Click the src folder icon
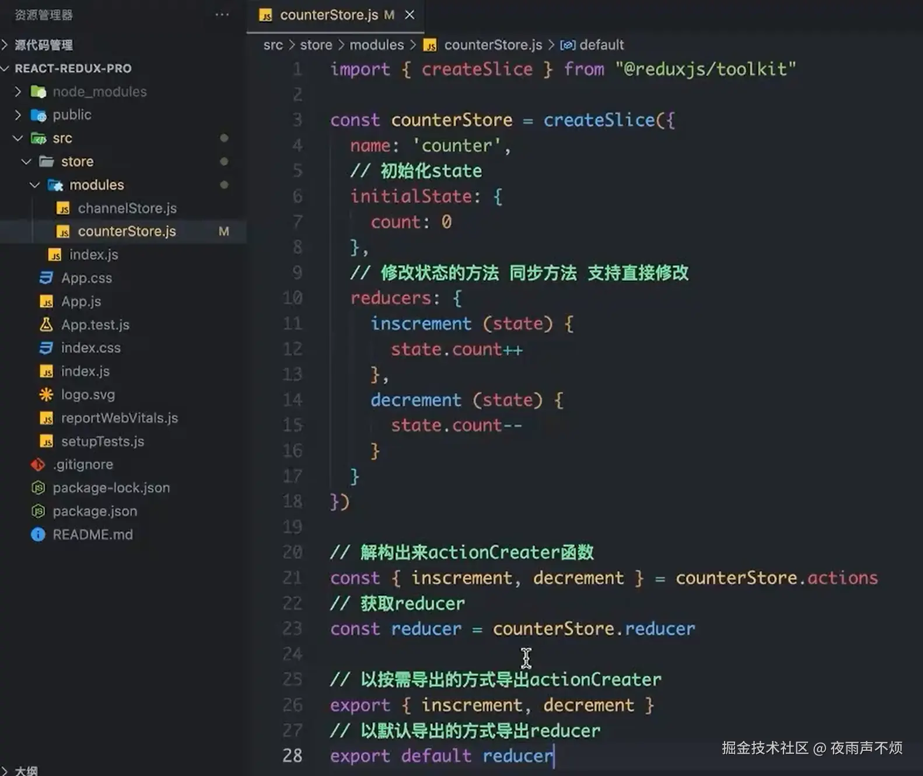This screenshot has height=776, width=923. (39, 138)
